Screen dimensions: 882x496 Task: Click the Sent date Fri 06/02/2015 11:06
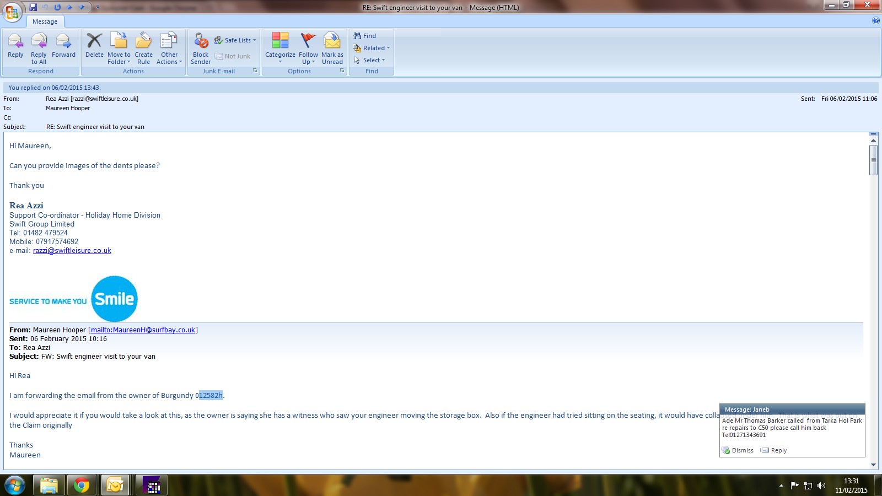click(x=849, y=99)
